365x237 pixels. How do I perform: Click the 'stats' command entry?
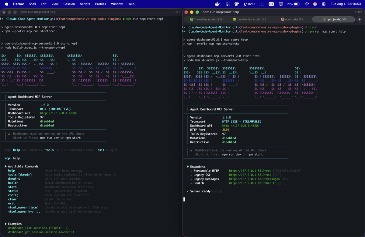tap(12, 187)
